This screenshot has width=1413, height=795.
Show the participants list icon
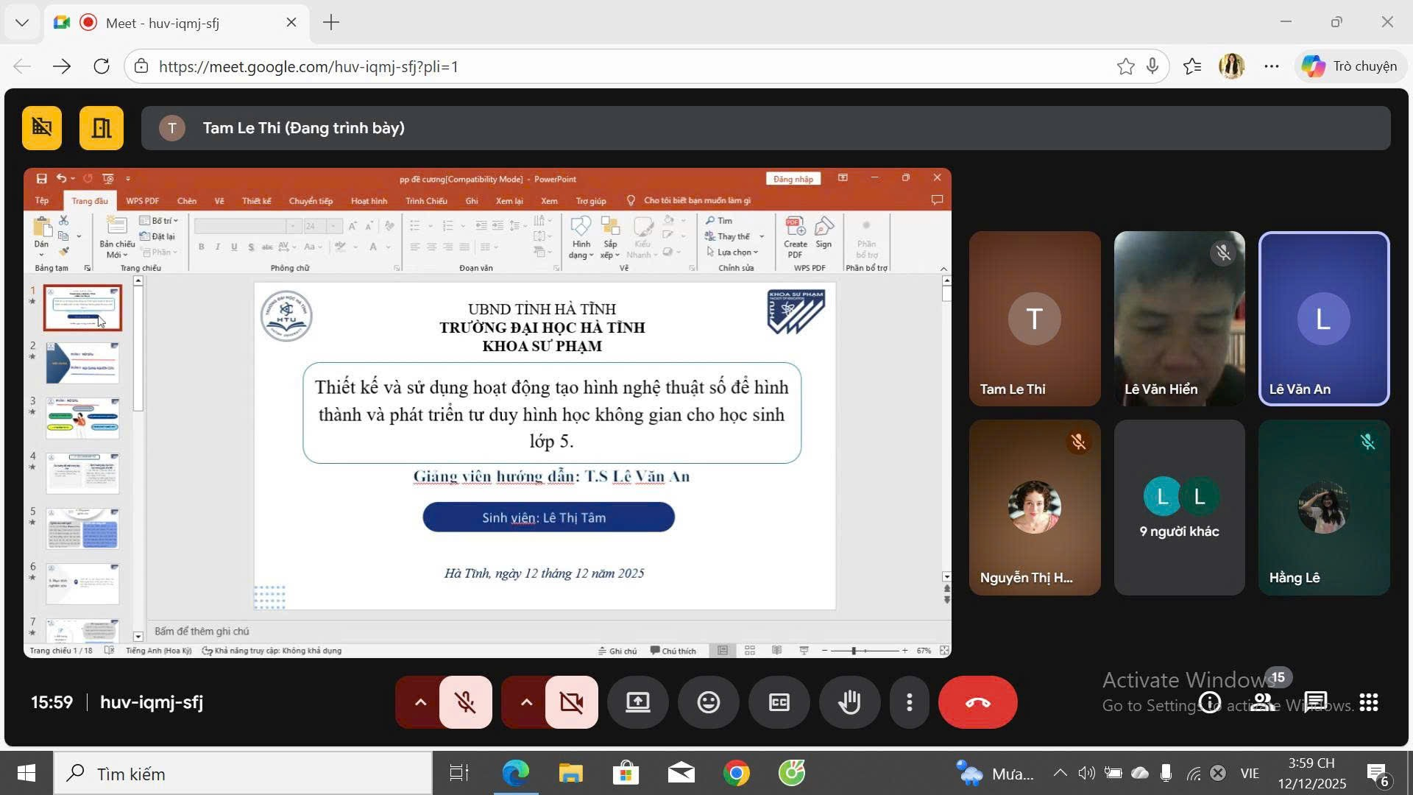pyautogui.click(x=1263, y=702)
